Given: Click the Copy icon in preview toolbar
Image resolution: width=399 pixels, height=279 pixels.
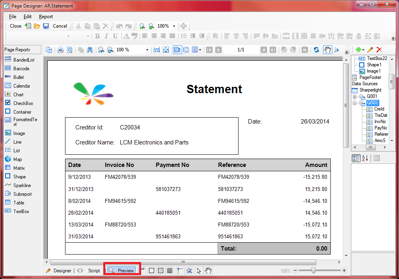Looking at the screenshot, I should pos(81,50).
